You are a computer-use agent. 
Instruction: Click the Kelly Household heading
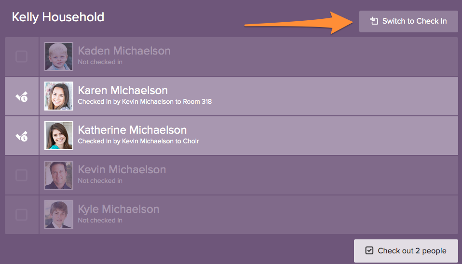(x=58, y=17)
